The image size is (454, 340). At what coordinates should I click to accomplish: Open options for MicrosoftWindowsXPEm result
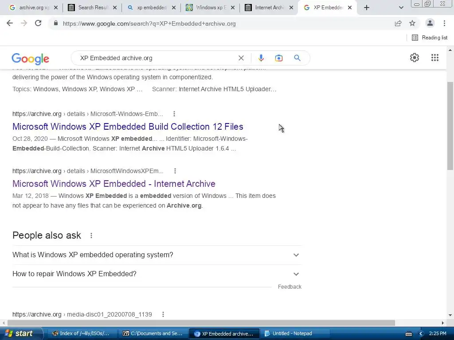coord(175,171)
